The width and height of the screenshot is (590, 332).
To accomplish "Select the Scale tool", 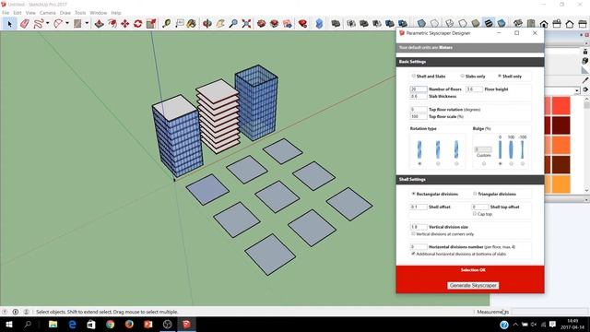I will [x=151, y=24].
